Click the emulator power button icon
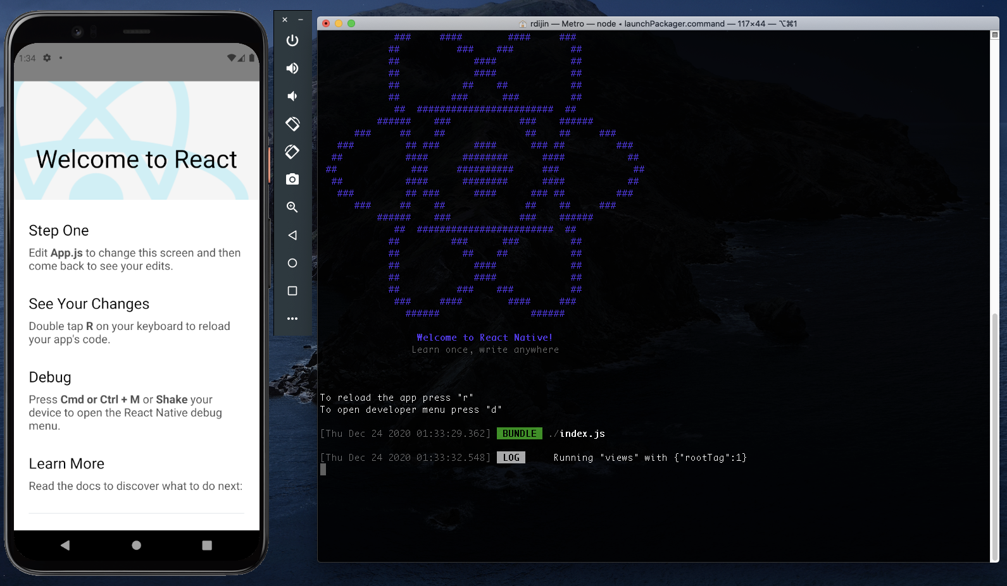Screen dimensions: 1007x586 292,40
